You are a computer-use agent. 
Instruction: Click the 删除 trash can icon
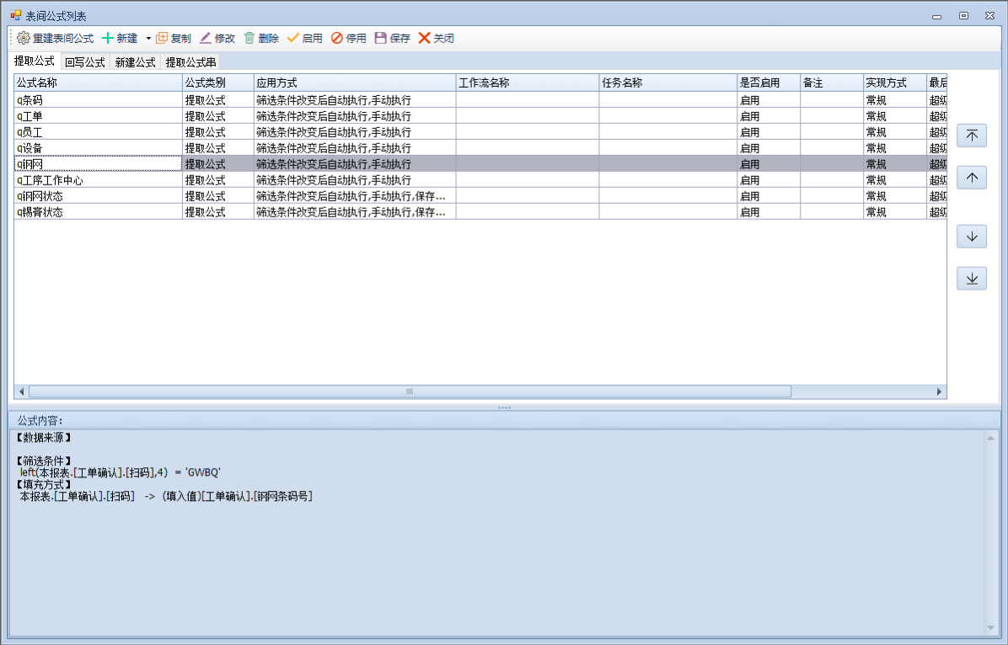pos(249,38)
